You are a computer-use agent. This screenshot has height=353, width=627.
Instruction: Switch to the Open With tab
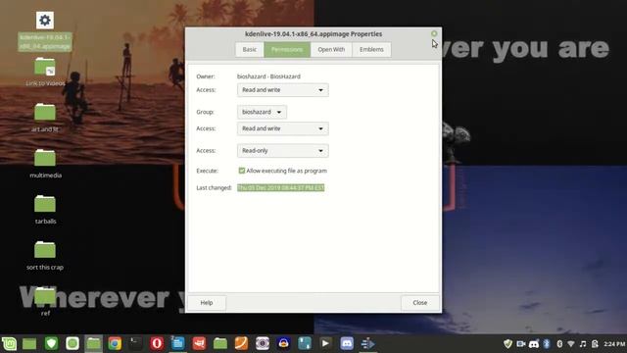pos(331,50)
